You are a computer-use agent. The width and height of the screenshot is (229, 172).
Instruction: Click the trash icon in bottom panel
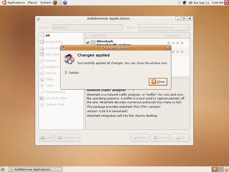tap(226, 169)
